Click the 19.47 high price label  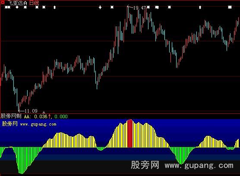139,8
